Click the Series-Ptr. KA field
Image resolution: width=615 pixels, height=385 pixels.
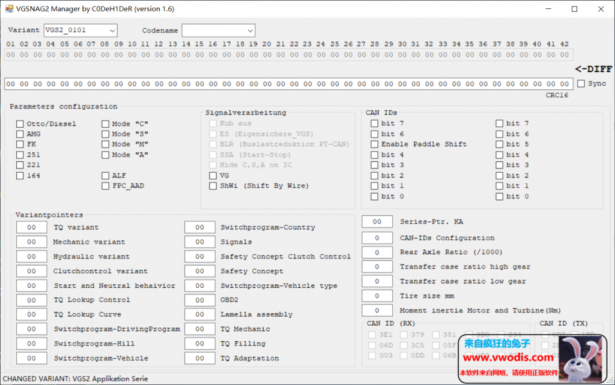click(x=377, y=222)
